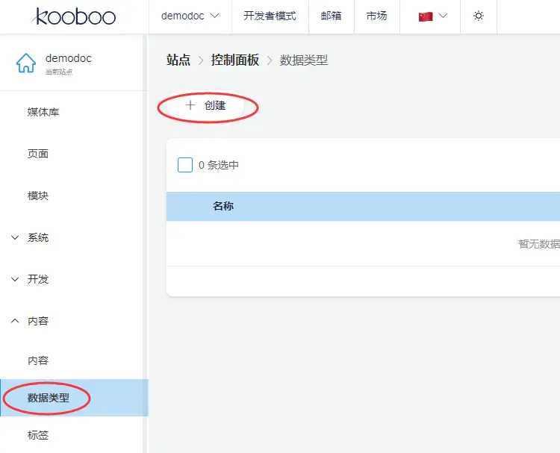Select 页面 in the sidebar
Image resolution: width=560 pixels, height=453 pixels.
coord(38,154)
